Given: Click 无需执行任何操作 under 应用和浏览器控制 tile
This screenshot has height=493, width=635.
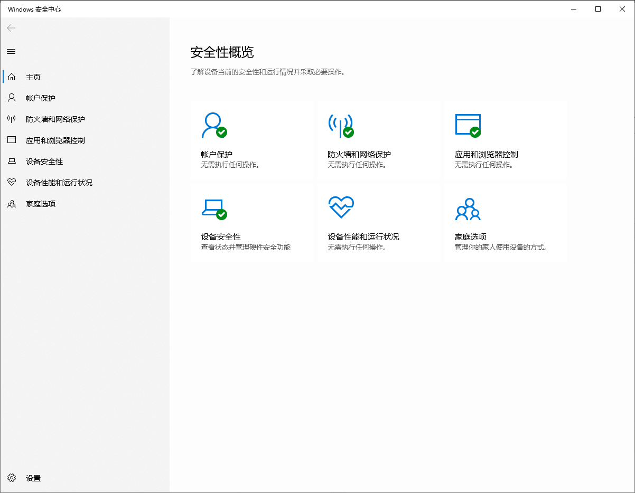Looking at the screenshot, I should click(484, 165).
